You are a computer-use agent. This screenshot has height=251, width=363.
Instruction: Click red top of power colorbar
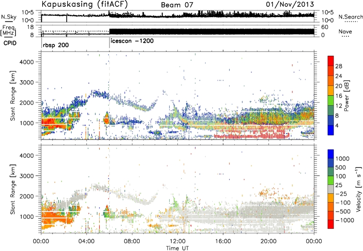(x=331, y=61)
